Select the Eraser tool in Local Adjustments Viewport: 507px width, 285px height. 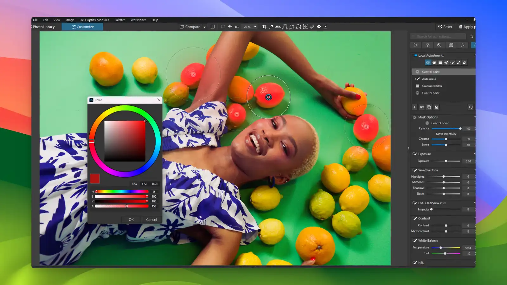[465, 63]
